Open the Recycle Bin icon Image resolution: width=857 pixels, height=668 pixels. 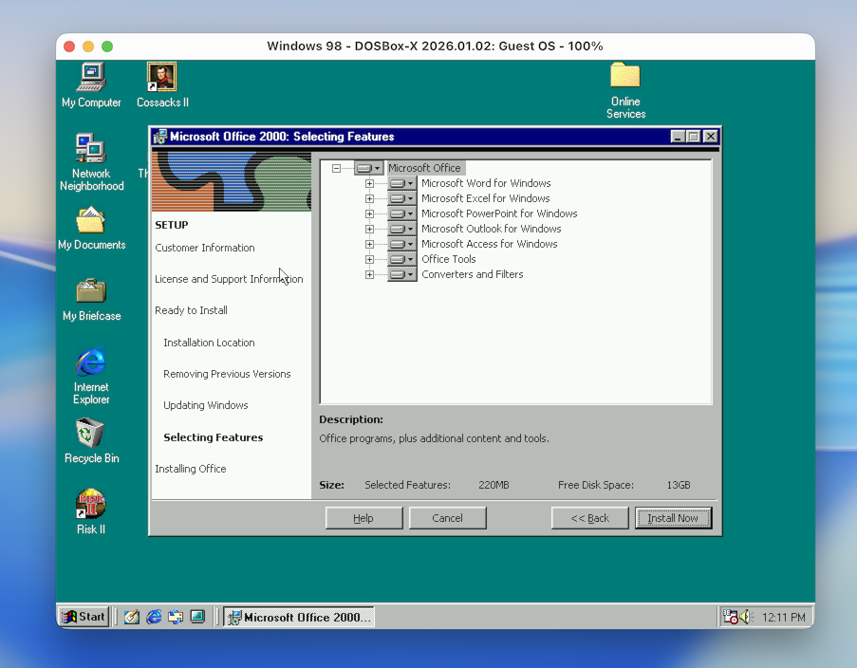(91, 441)
